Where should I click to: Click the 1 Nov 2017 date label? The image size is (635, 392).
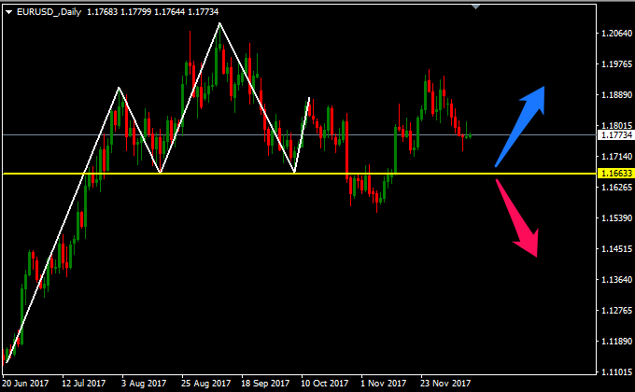pyautogui.click(x=383, y=383)
